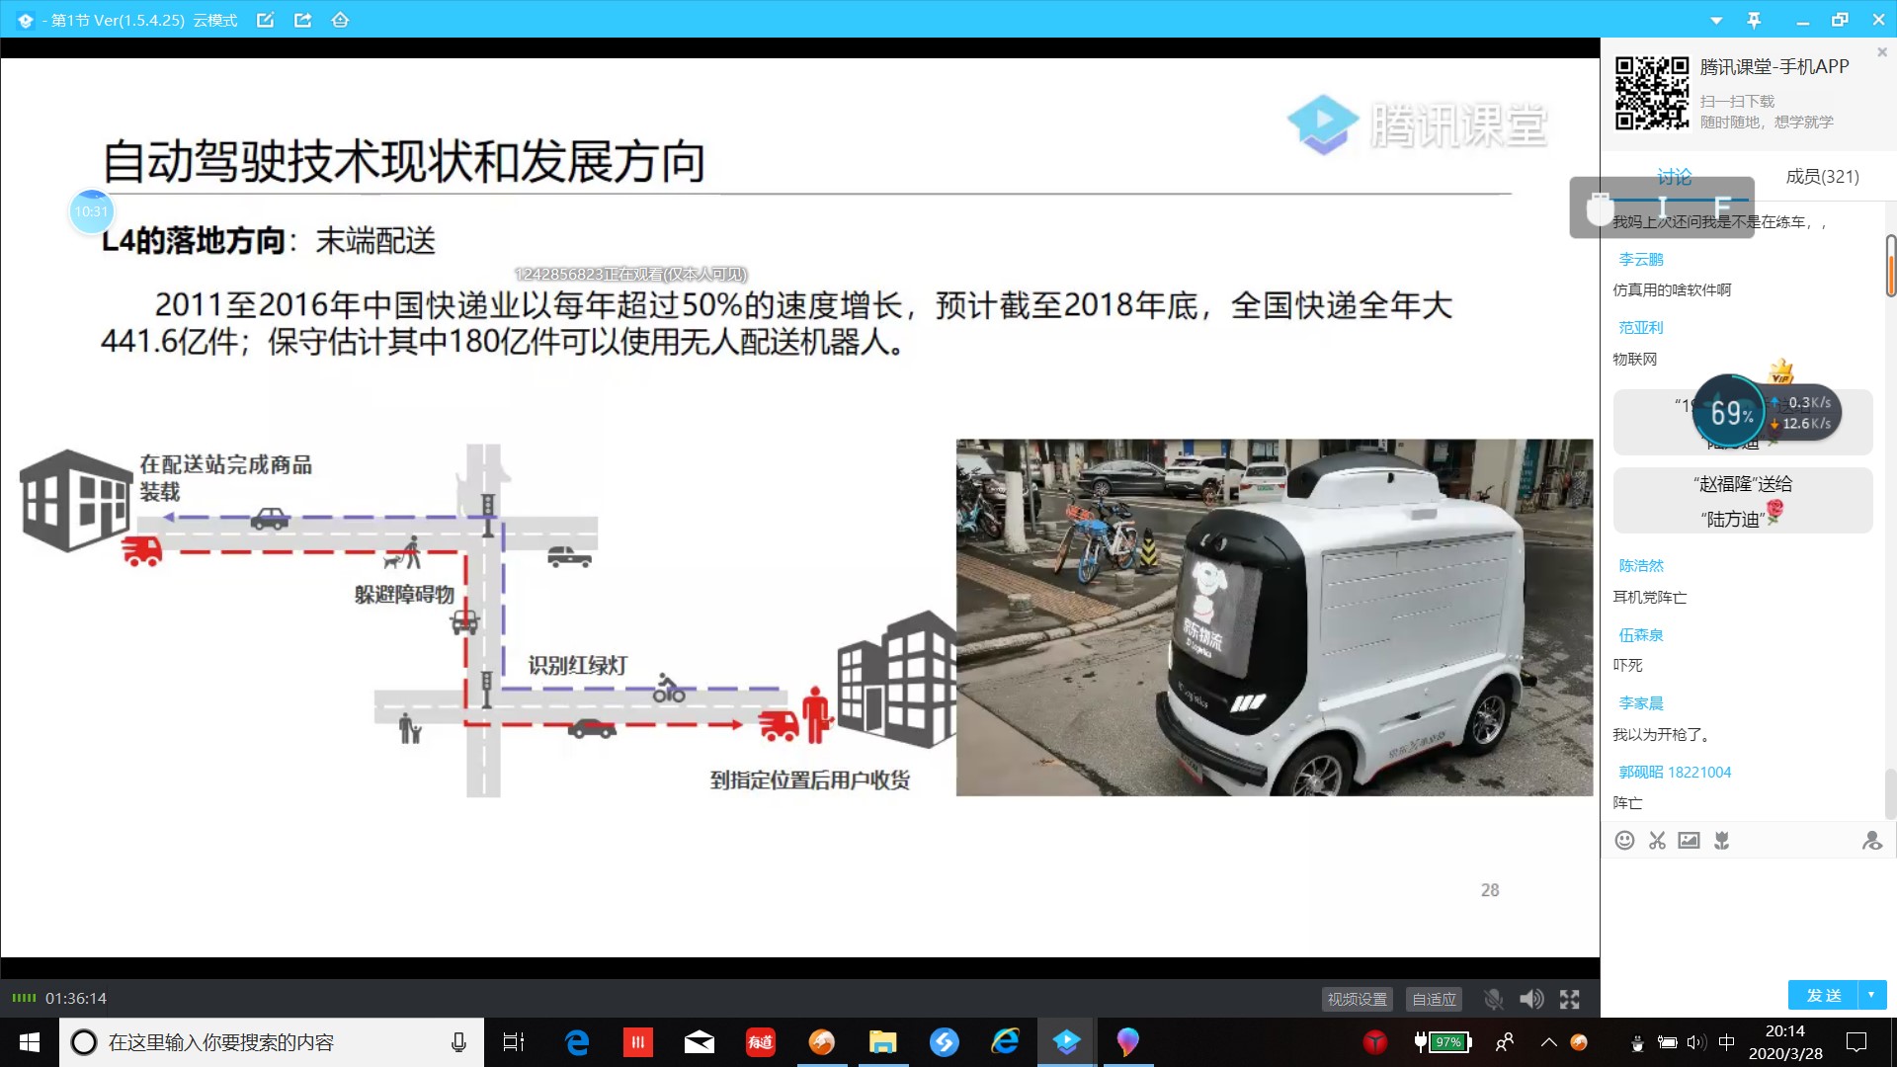This screenshot has width=1897, height=1067.
Task: Click the share icon in title bar
Action: coord(303,19)
